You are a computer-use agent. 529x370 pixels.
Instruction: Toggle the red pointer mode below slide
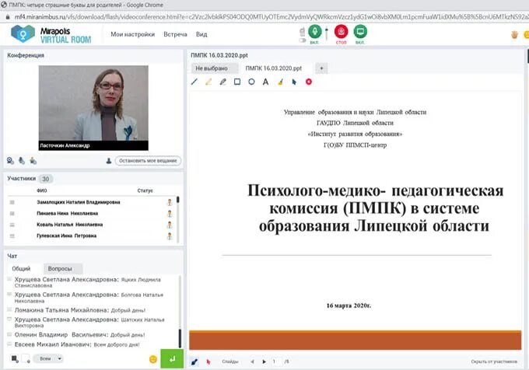pyautogui.click(x=208, y=361)
